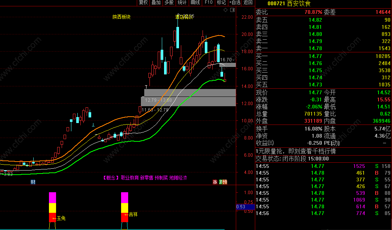This screenshot has width=392, height=230.
Task: Toggle the side panel layout icon
Action: click(232, 10)
